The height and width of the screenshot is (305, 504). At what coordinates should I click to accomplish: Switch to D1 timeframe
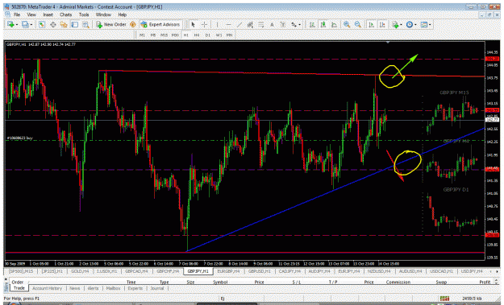click(x=207, y=35)
